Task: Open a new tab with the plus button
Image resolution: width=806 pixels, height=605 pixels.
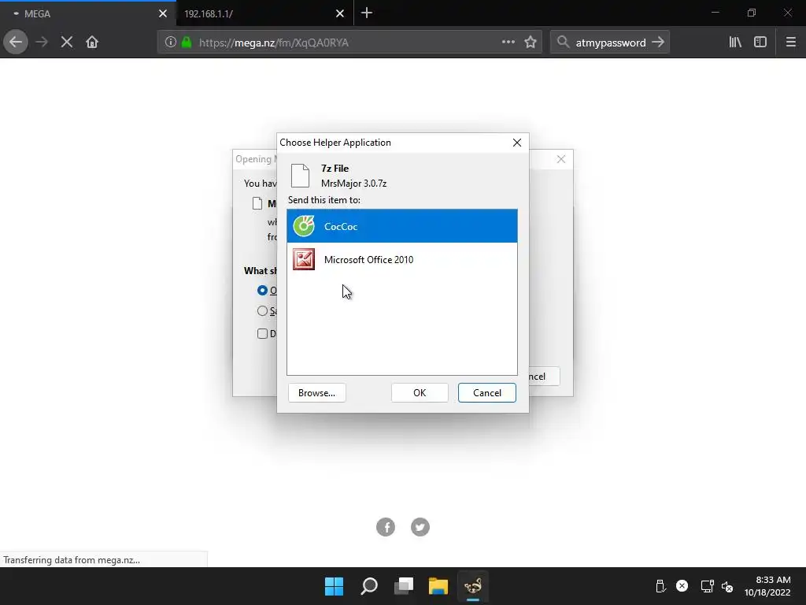Action: [x=367, y=13]
